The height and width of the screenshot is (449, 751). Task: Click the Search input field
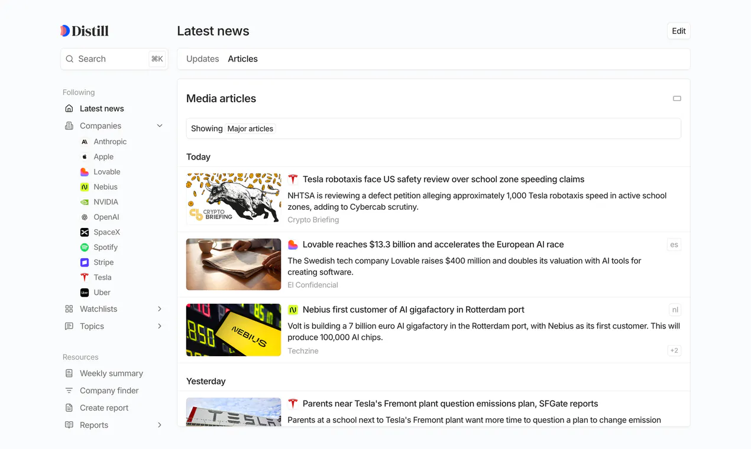coord(114,59)
